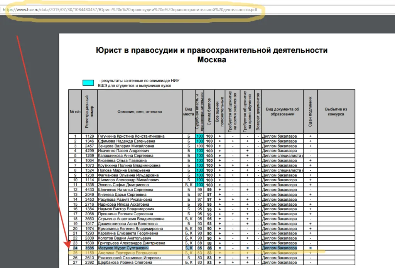Click the cyan legend color box

(88, 83)
